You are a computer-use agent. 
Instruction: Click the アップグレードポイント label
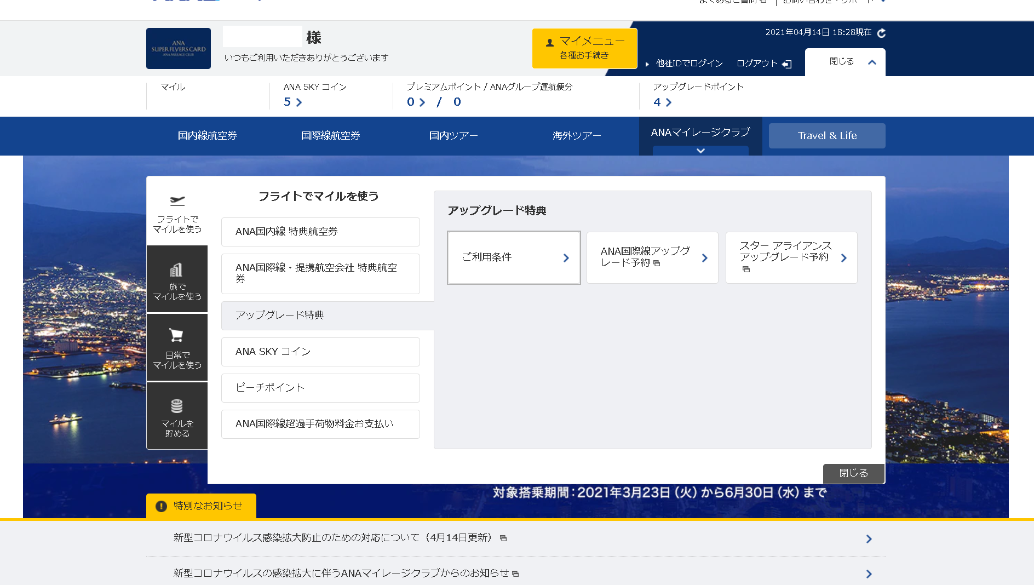(698, 87)
